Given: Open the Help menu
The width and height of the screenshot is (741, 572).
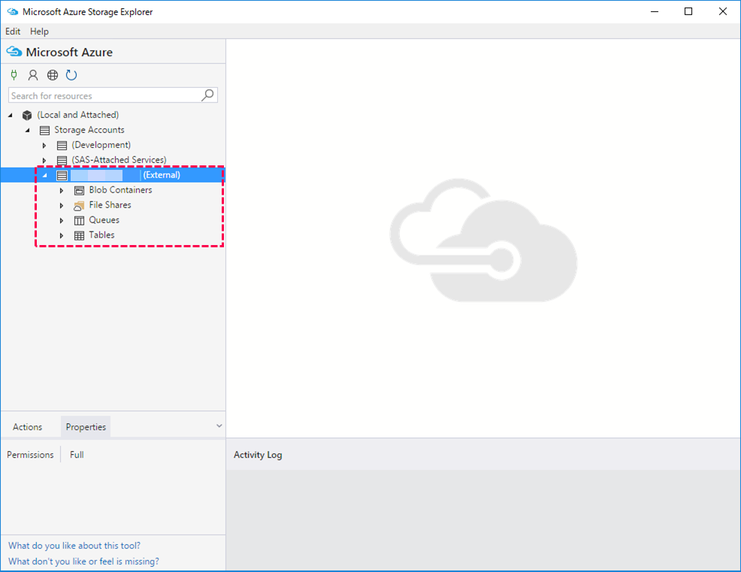Looking at the screenshot, I should 39,32.
